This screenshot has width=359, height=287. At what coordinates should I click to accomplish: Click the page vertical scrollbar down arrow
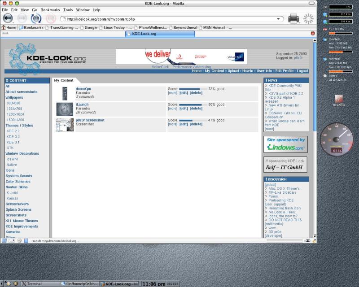tap(315, 236)
